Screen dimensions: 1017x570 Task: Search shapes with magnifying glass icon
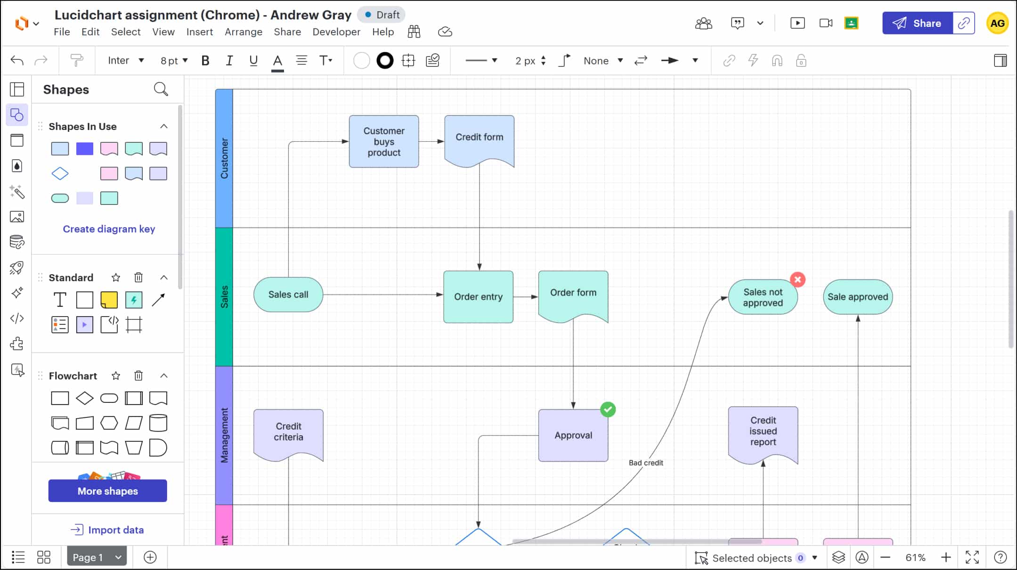tap(161, 89)
